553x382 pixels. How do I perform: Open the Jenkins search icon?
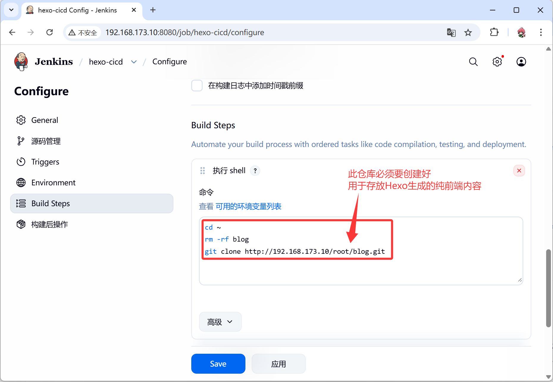(x=473, y=62)
